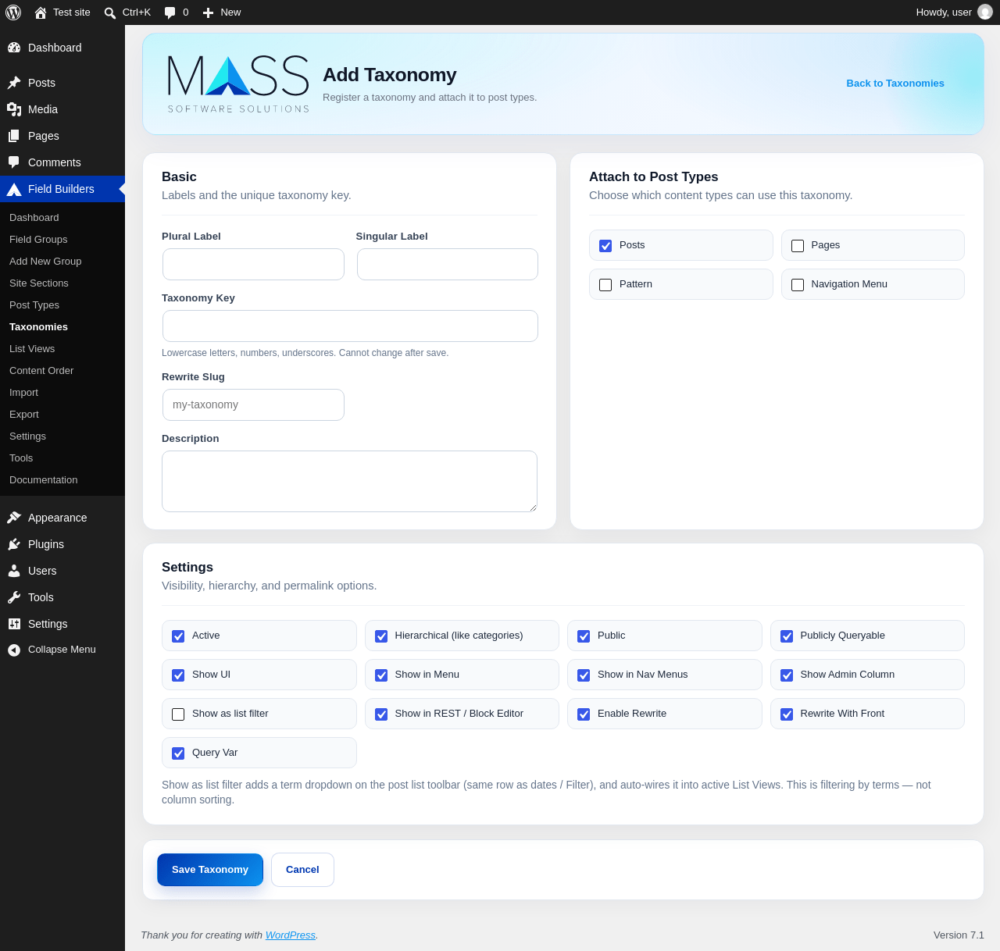Click the Ctrl+K search icon
The height and width of the screenshot is (951, 1000).
[110, 12]
